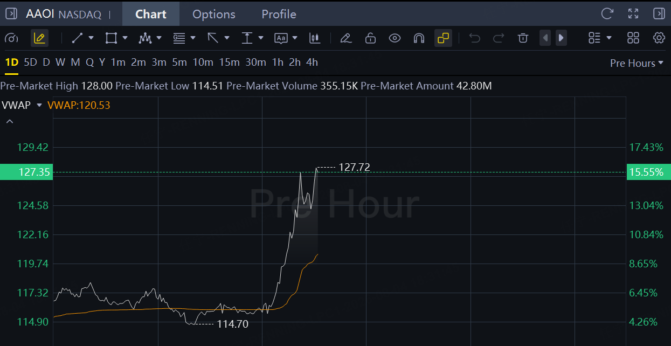Expand the left sidebar panel arrow
The height and width of the screenshot is (346, 671).
11,14
